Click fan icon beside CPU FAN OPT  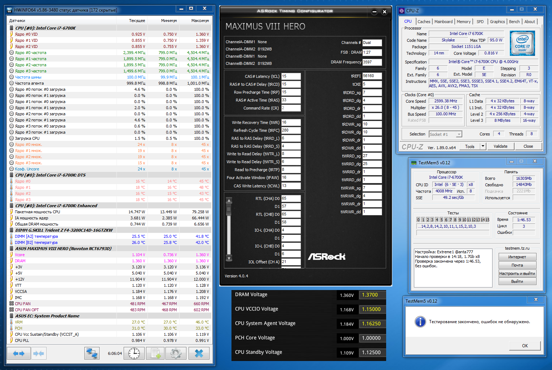click(x=12, y=310)
